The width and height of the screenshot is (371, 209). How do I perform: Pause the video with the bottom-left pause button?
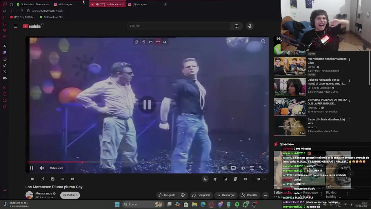[32, 168]
